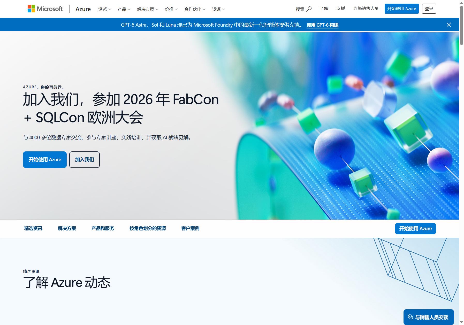The height and width of the screenshot is (325, 464).
Task: Open search via magnifier icon
Action: pyautogui.click(x=309, y=9)
